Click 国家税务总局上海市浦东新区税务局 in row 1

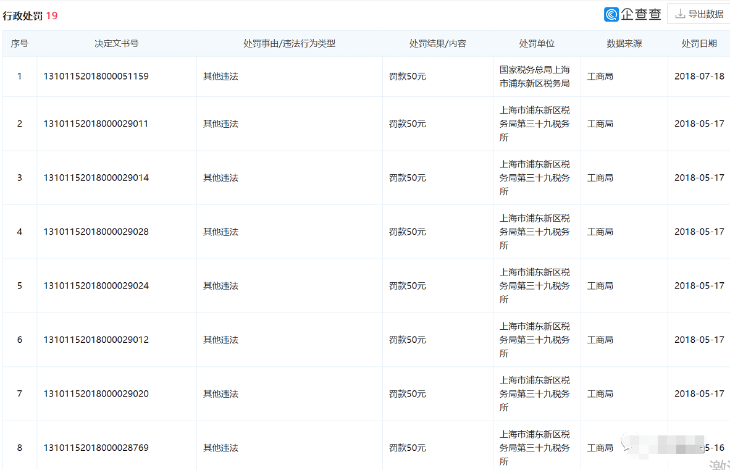[535, 77]
